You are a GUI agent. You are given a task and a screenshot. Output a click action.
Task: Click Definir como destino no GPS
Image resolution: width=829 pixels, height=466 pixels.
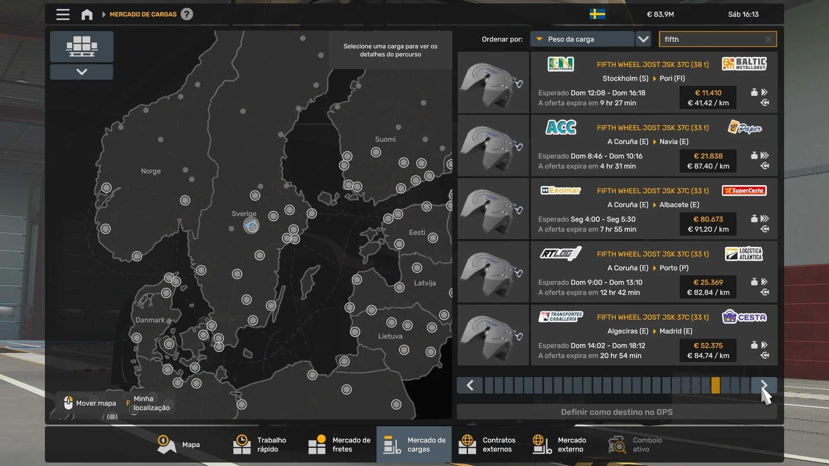point(617,412)
